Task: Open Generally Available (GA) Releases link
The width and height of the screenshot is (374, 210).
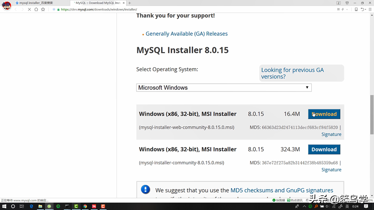Action: (x=187, y=33)
